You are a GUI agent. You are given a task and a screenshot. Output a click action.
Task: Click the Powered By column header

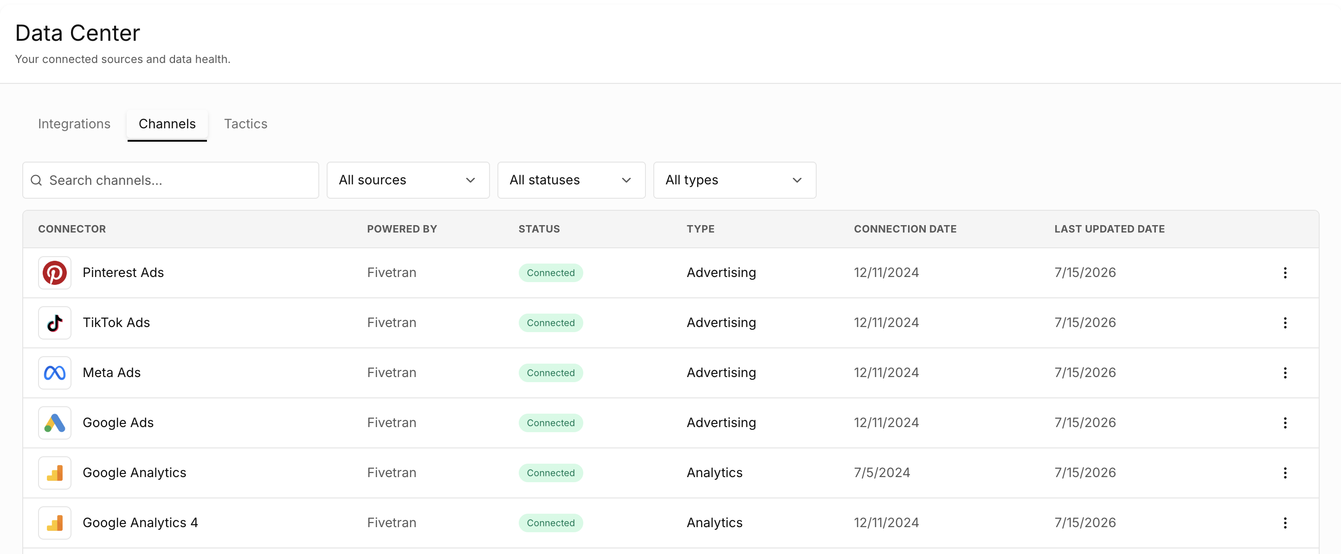(402, 229)
